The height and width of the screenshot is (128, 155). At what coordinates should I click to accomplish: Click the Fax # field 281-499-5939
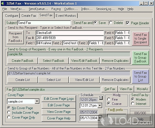(x=70, y=38)
